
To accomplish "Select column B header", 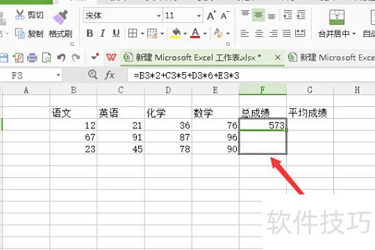I will pyautogui.click(x=74, y=90).
